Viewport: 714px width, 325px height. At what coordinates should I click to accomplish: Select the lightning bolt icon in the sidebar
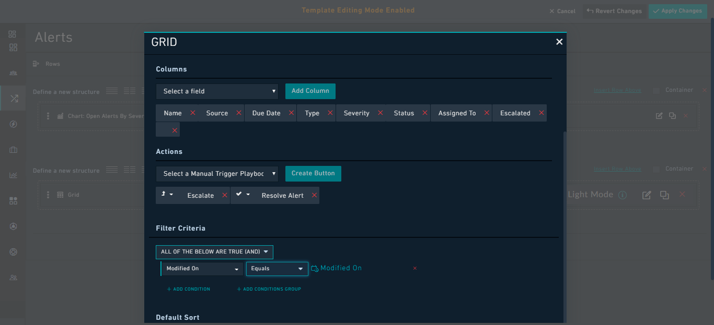tap(13, 124)
